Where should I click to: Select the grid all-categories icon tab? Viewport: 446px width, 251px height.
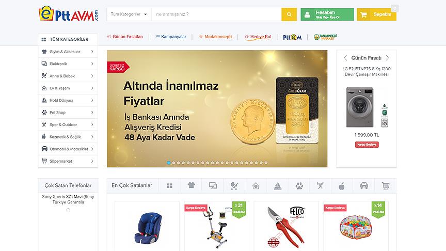click(169, 186)
